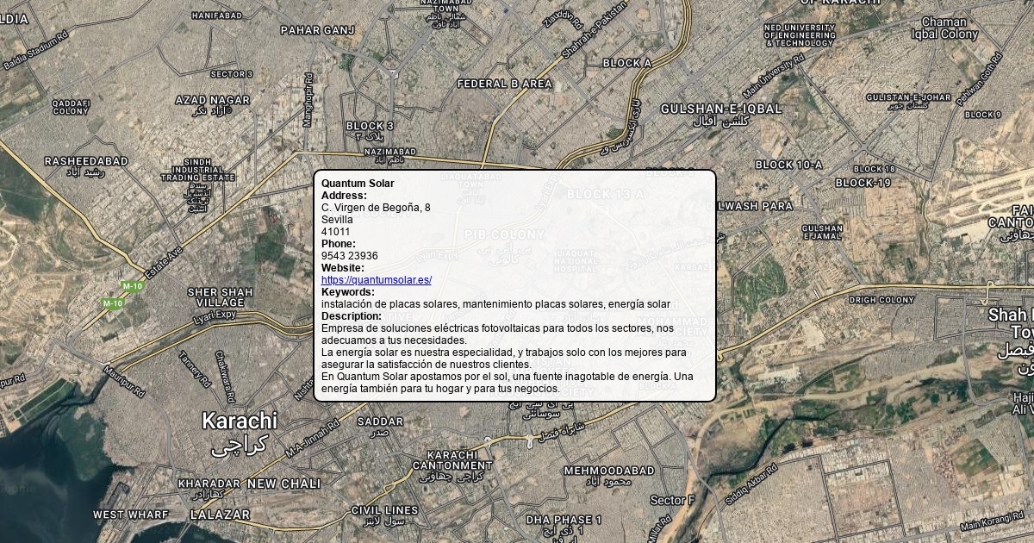Select the Azad Nagar map label
Screen dimensions: 1034x543
[212, 100]
